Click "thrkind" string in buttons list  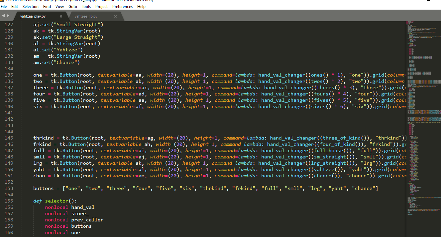(x=213, y=188)
